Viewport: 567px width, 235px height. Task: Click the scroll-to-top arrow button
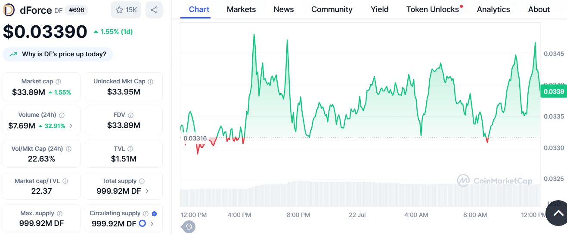point(558,213)
